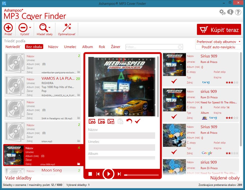Sort songs by Umelec
245x190 pixels.
[x=70, y=47]
